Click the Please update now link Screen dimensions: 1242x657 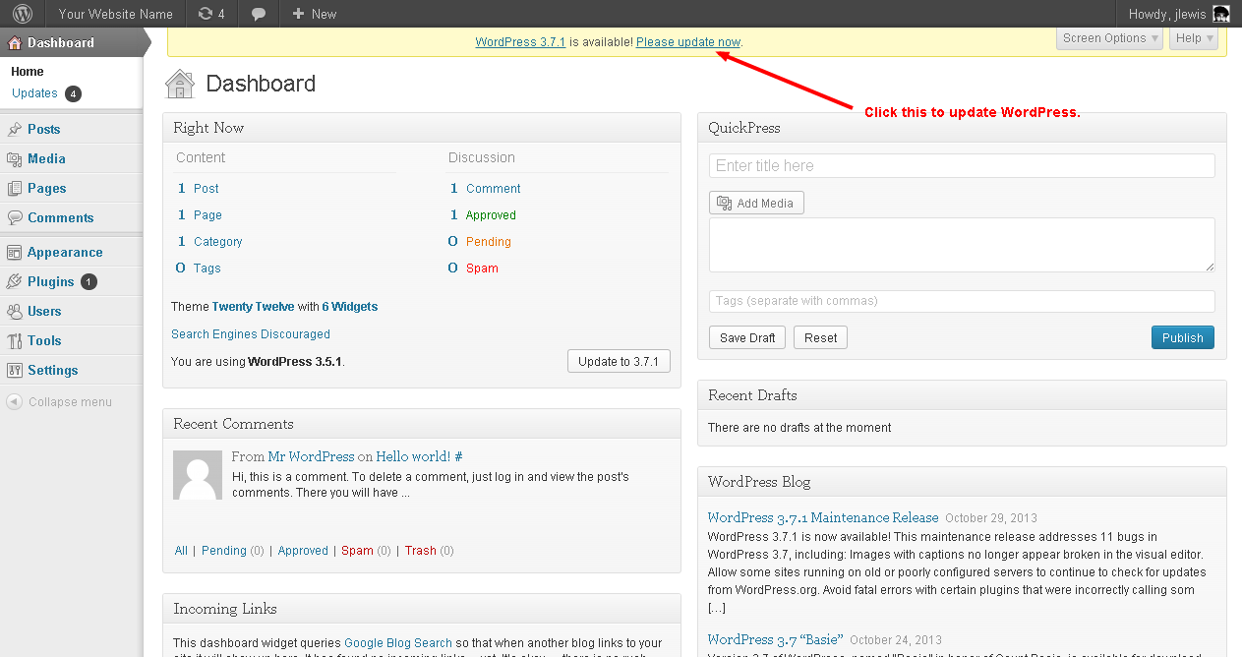pyautogui.click(x=688, y=42)
